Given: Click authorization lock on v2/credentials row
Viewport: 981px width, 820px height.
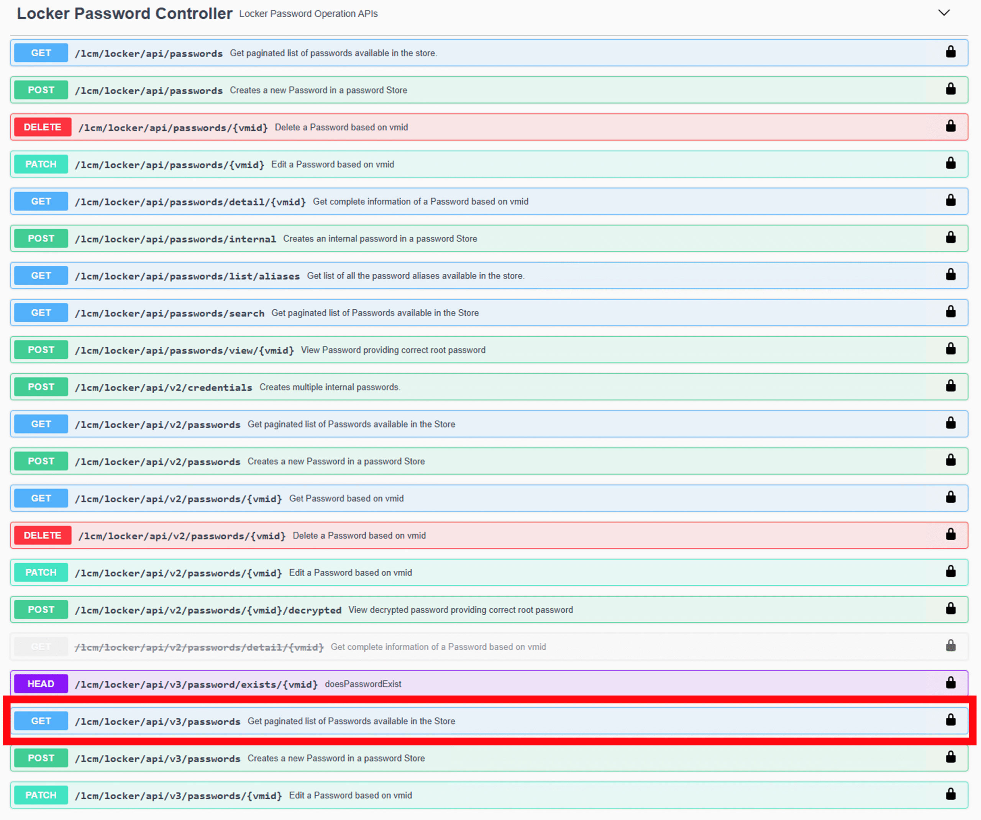Looking at the screenshot, I should (950, 386).
